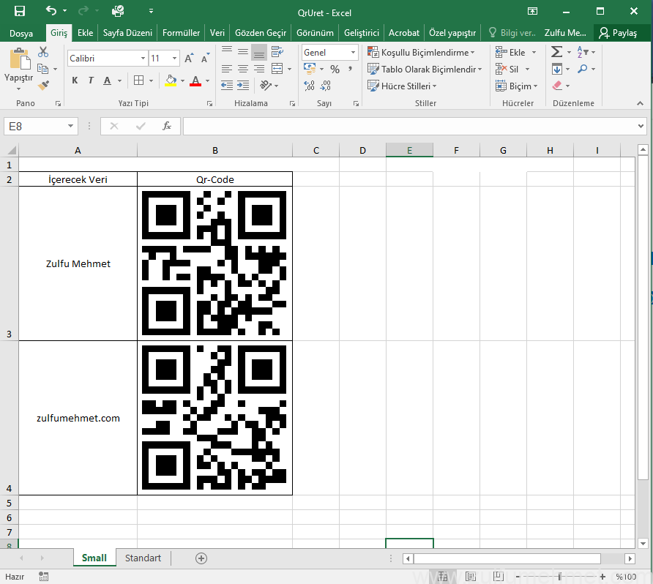Add a new sheet with plus icon
This screenshot has height=584, width=653.
[201, 558]
